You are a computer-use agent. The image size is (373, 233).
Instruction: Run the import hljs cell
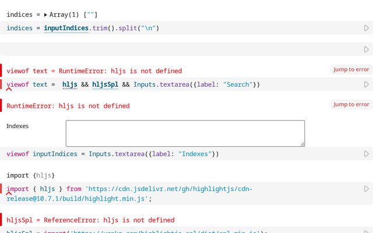pyautogui.click(x=366, y=189)
